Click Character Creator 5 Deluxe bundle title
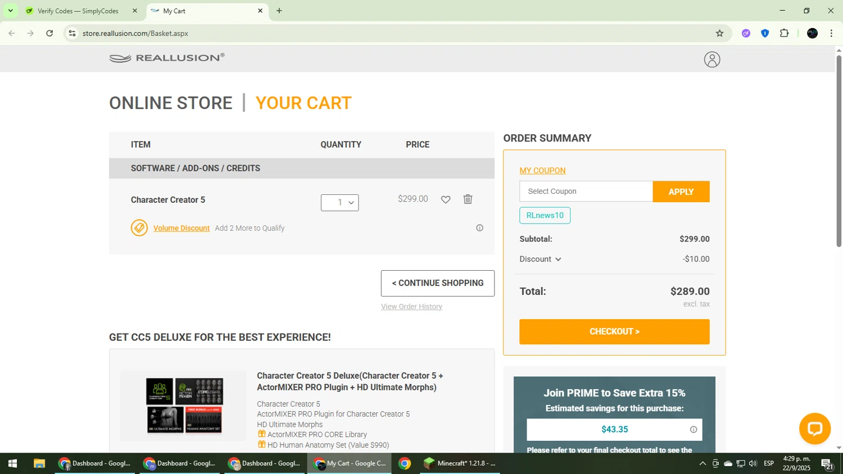Image resolution: width=843 pixels, height=474 pixels. [x=350, y=381]
